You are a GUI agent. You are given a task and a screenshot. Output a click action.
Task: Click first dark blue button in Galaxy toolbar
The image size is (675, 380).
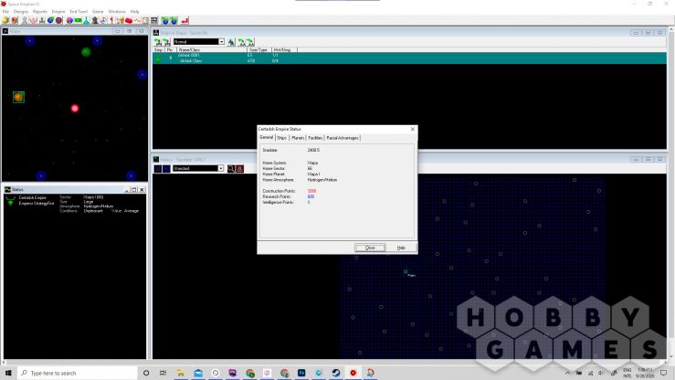[x=158, y=169]
